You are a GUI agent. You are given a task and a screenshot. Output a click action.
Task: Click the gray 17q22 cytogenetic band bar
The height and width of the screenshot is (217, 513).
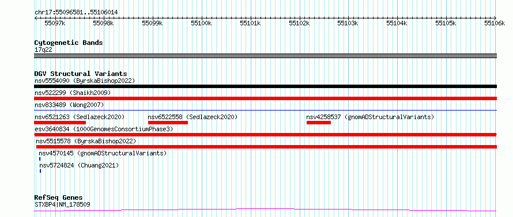point(265,56)
